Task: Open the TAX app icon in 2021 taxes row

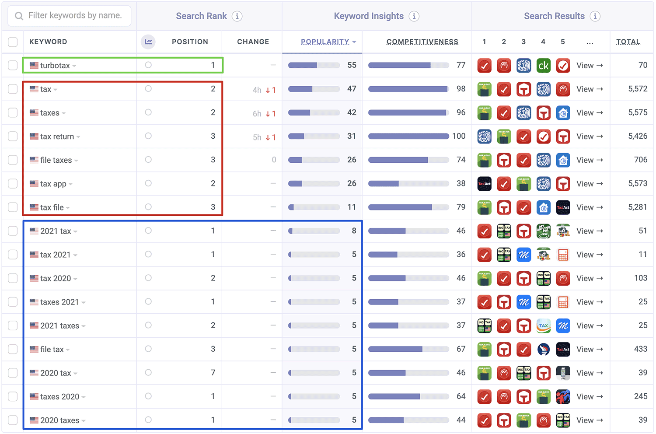Action: pos(543,325)
